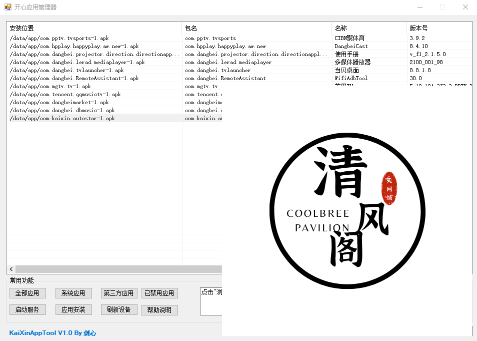Image resolution: width=477 pixels, height=341 pixels.
Task: Click app name 当贝桌面
Action: coord(347,70)
